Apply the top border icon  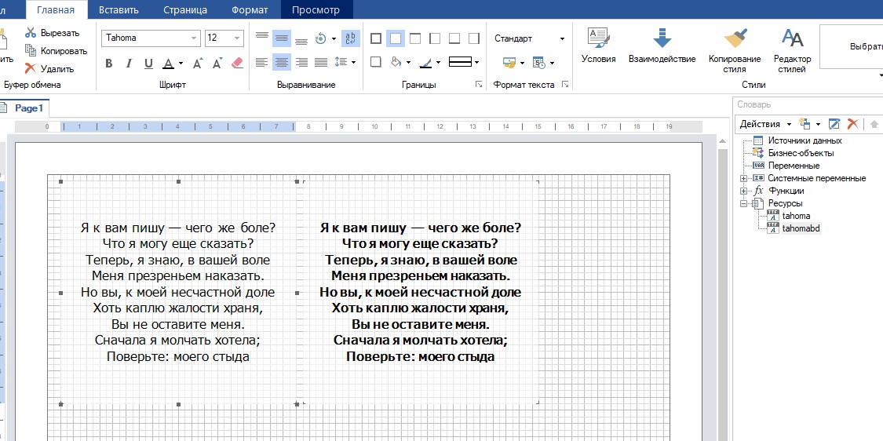[415, 38]
